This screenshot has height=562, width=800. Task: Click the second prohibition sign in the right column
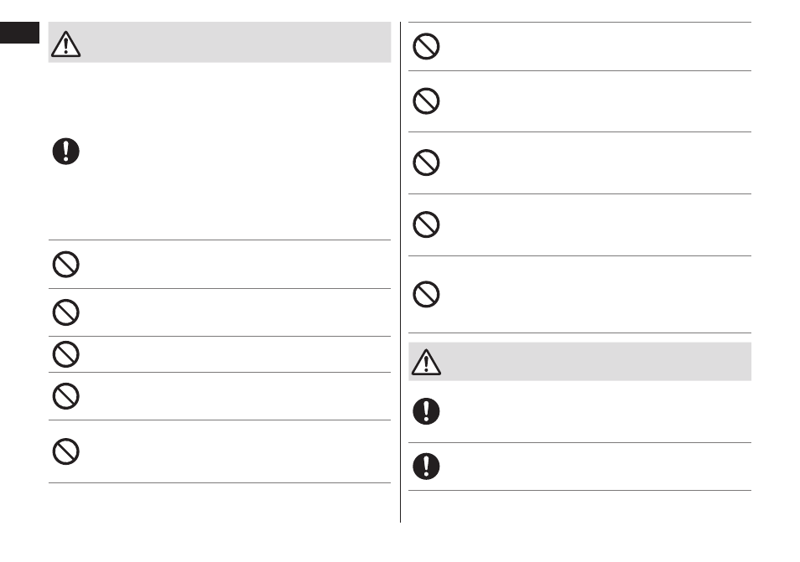[x=426, y=101]
